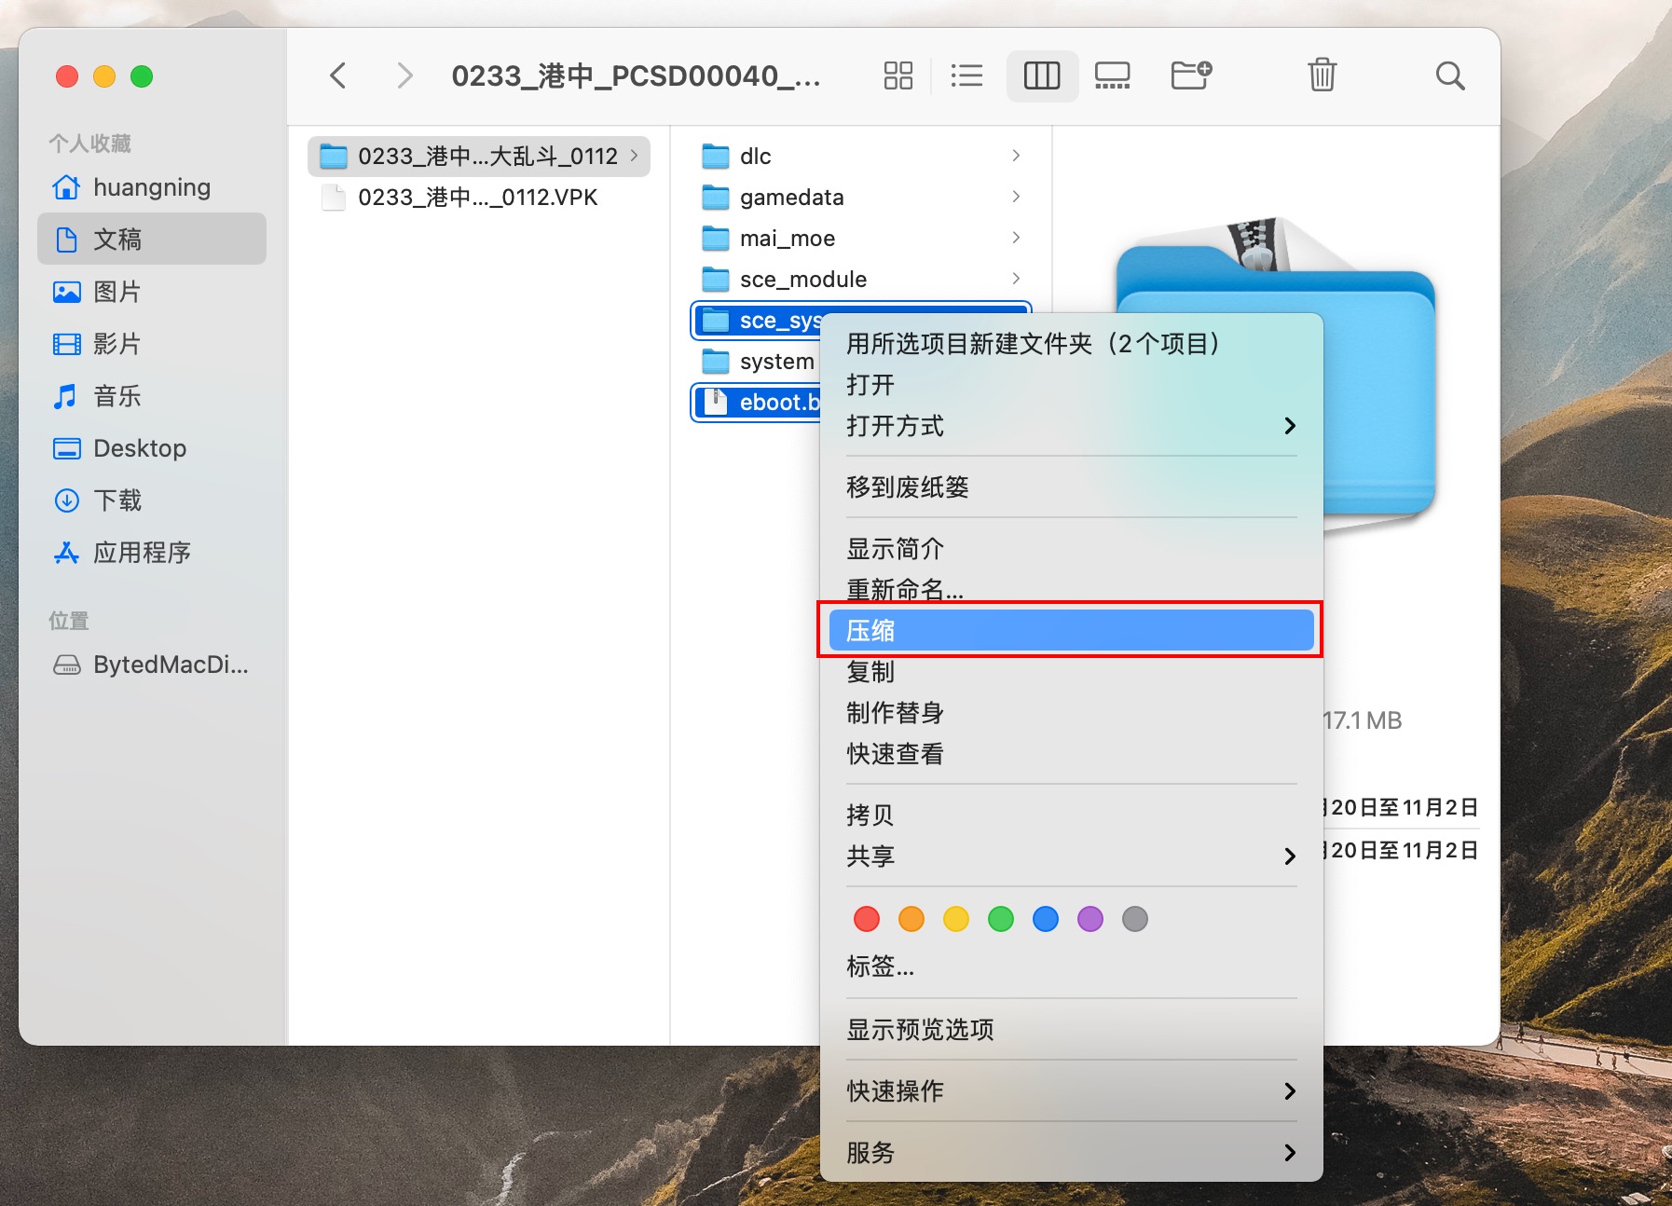This screenshot has height=1206, width=1672.
Task: Open 音乐 in the sidebar
Action: (152, 396)
